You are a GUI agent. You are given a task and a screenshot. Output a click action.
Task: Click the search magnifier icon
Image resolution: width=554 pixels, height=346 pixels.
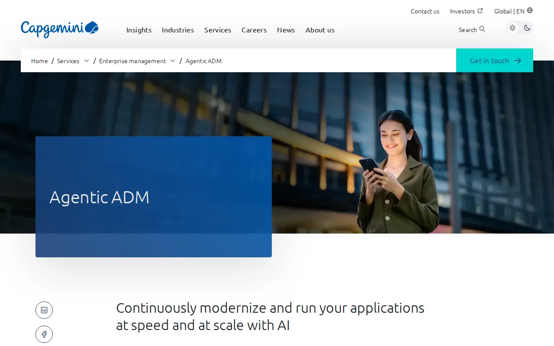(482, 29)
